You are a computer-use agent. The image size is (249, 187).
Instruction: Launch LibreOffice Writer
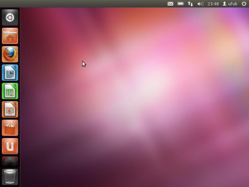click(10, 73)
